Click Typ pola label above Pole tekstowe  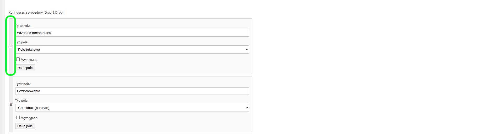(x=22, y=42)
